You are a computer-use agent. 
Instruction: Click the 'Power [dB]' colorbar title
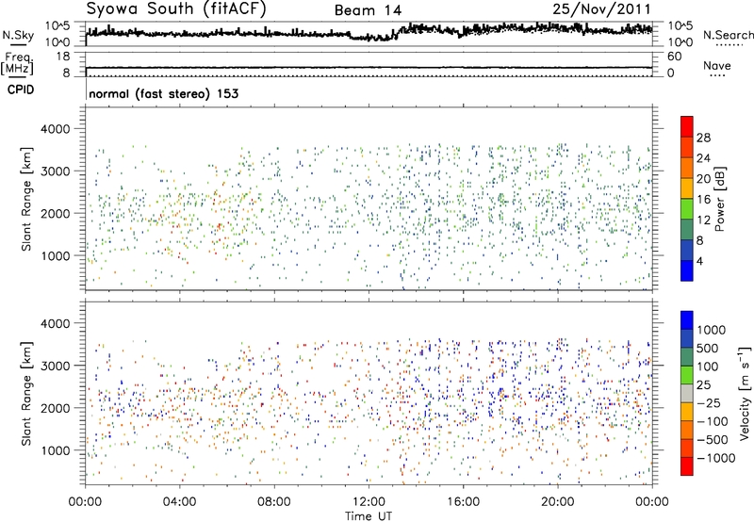click(x=720, y=199)
